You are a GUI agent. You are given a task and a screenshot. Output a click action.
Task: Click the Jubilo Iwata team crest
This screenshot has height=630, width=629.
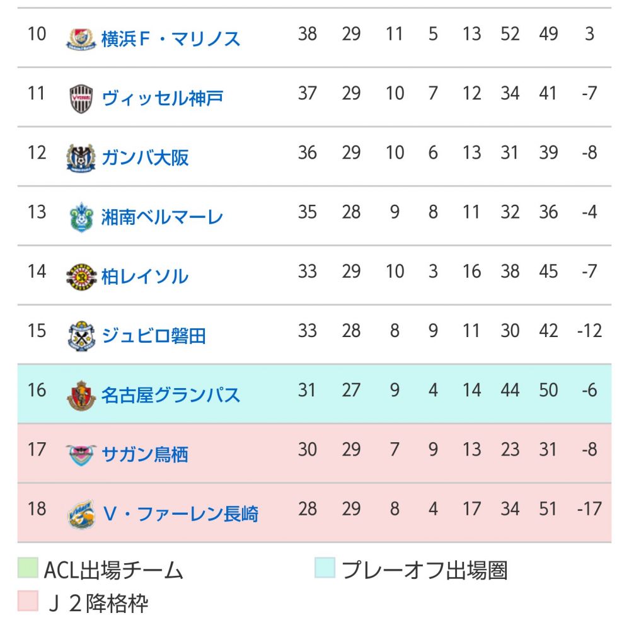[x=81, y=336]
